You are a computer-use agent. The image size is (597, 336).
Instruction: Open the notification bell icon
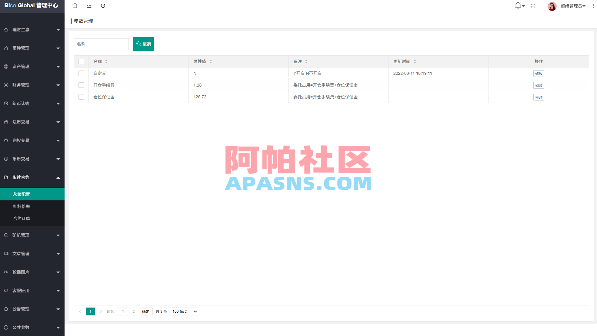518,5
